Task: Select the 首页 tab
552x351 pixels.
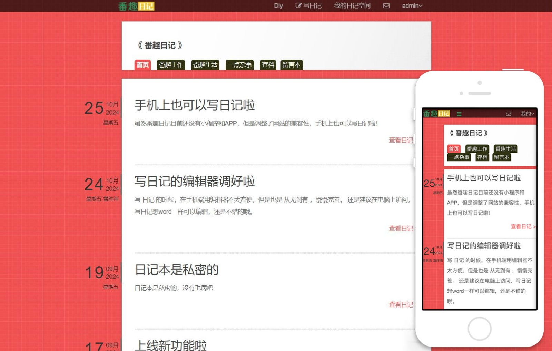Action: click(x=142, y=65)
